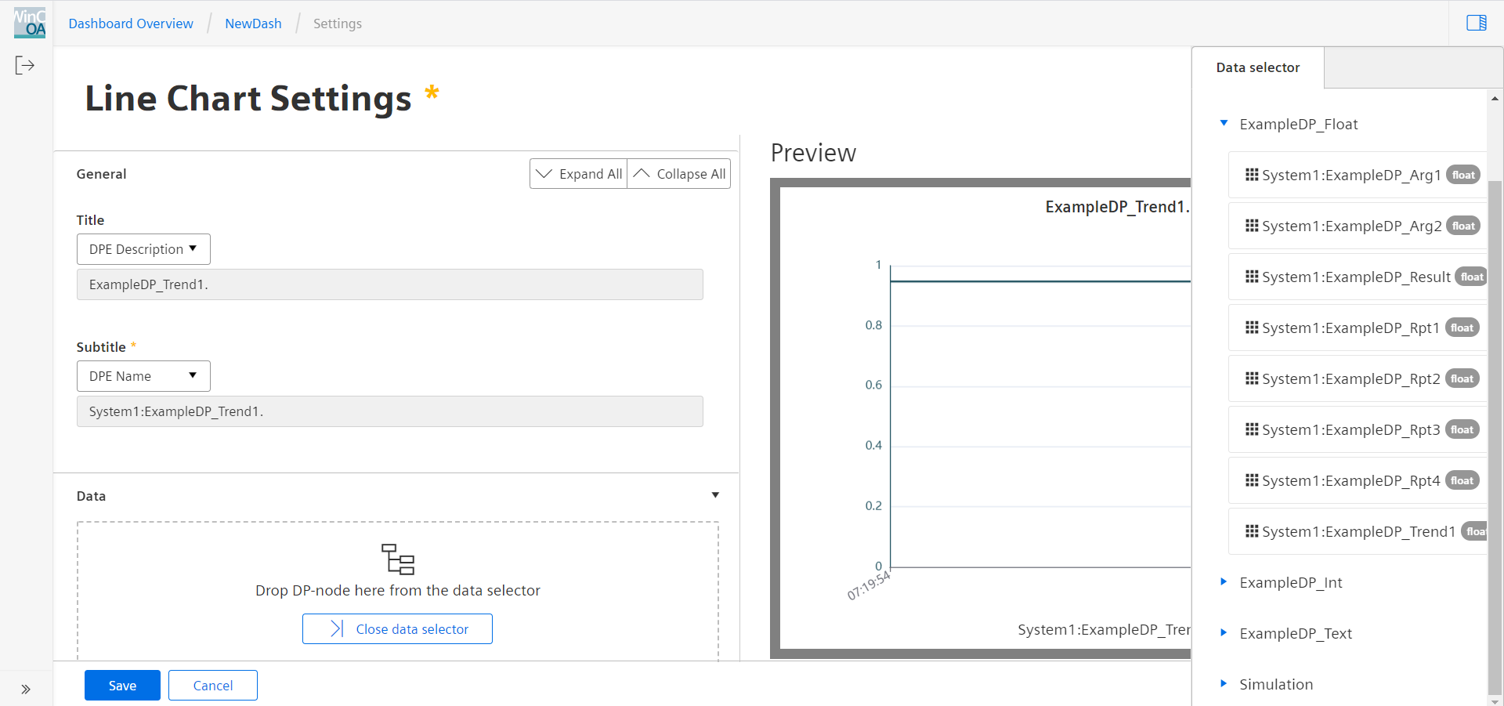This screenshot has width=1504, height=706.
Task: Click the Close data selector button
Action: [397, 629]
